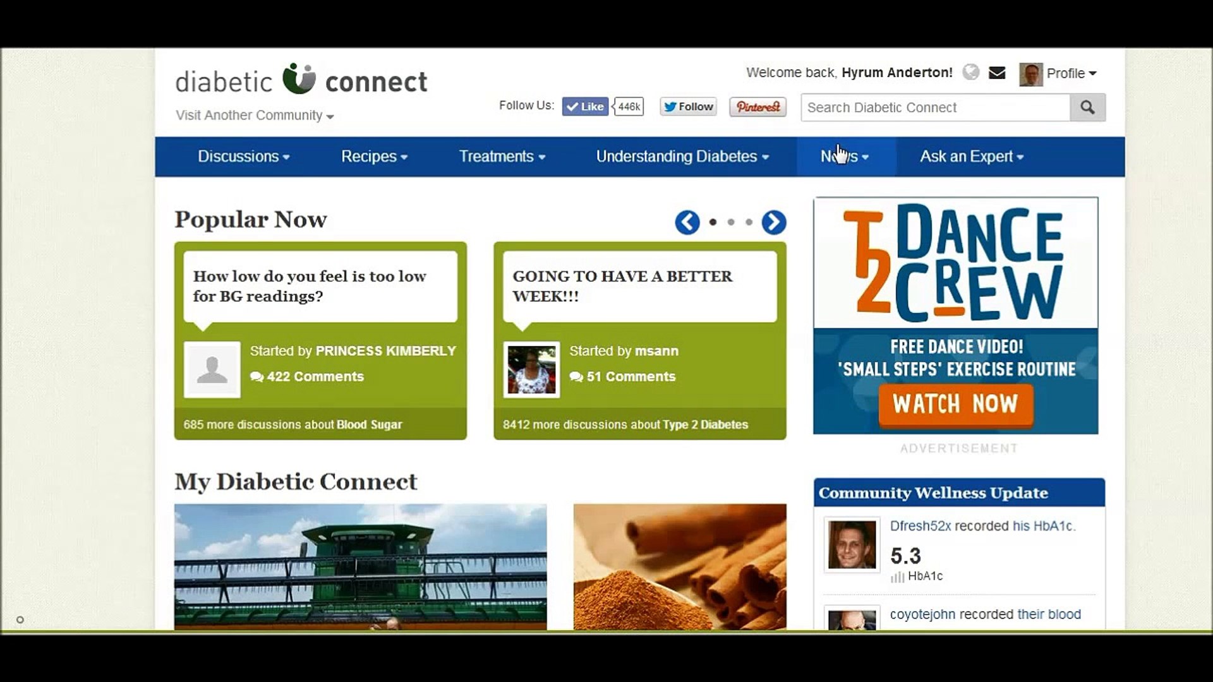The width and height of the screenshot is (1213, 682).
Task: Click the WATCH NOW button
Action: [x=955, y=404]
